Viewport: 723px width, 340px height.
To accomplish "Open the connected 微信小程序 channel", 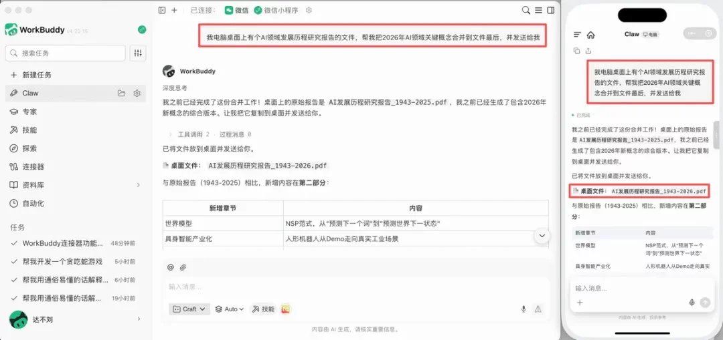I will click(276, 10).
